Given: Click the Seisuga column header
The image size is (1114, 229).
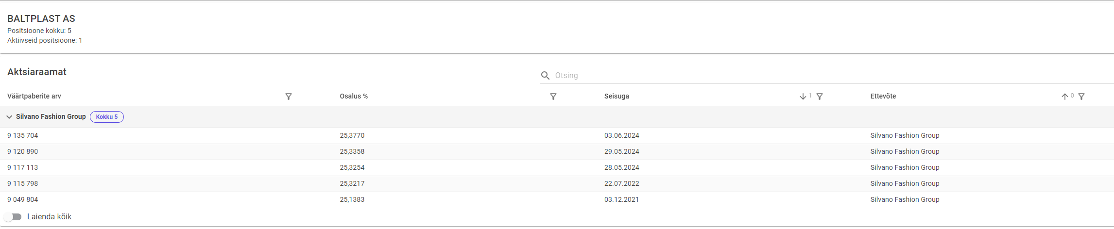Looking at the screenshot, I should point(617,97).
